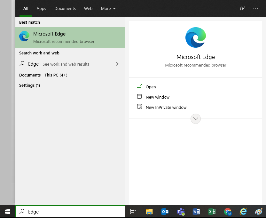Viewport: 266px width, 218px height.
Task: Open Word from the taskbar
Action: point(196,212)
